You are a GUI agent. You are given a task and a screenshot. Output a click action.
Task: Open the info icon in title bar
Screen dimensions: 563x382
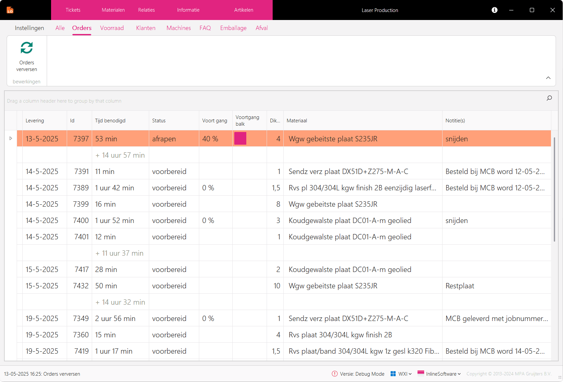[495, 10]
